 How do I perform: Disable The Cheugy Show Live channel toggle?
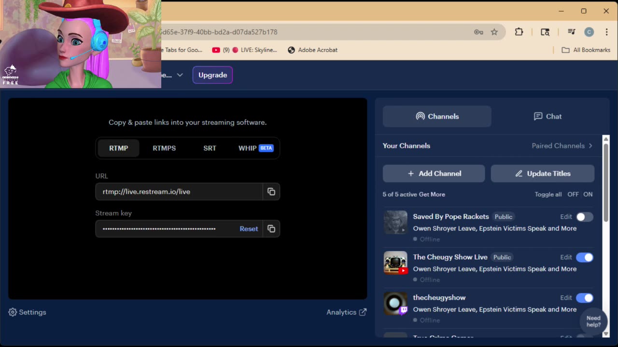585,257
